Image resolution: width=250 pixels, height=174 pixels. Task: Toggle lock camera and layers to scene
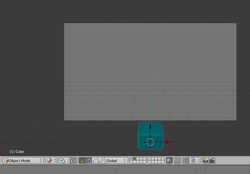(x=169, y=160)
